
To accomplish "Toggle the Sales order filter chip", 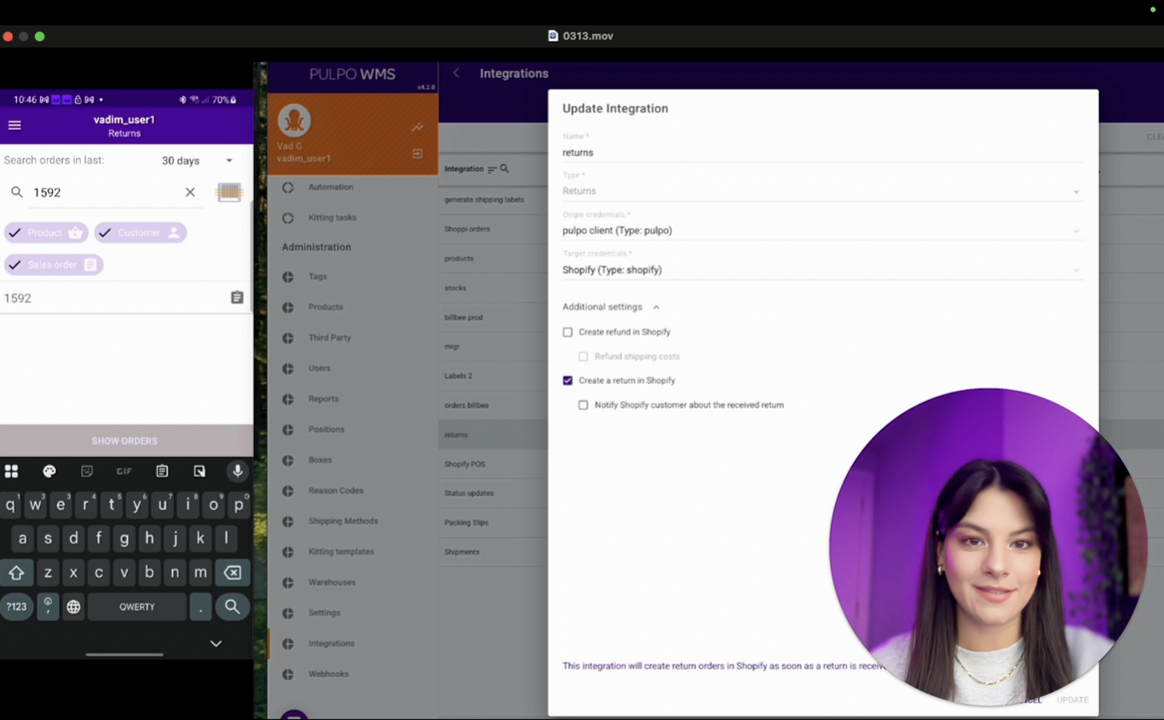I will coord(54,265).
